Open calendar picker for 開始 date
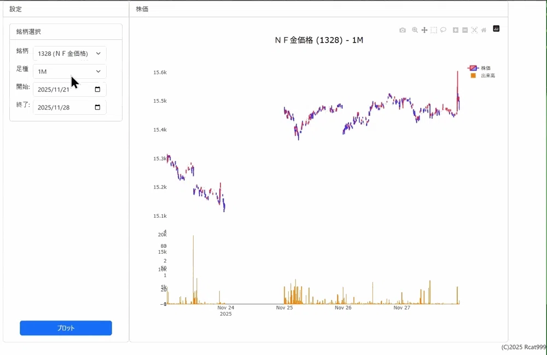Image resolution: width=547 pixels, height=355 pixels. [98, 89]
